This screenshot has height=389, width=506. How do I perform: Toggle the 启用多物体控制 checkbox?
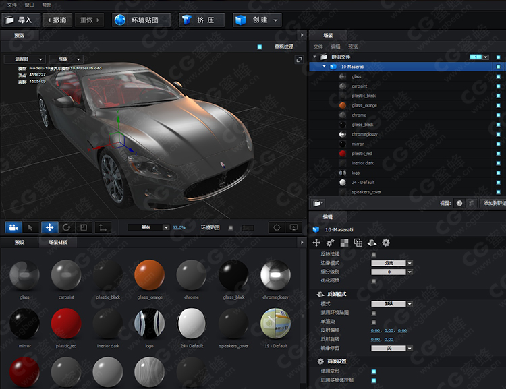click(x=374, y=380)
